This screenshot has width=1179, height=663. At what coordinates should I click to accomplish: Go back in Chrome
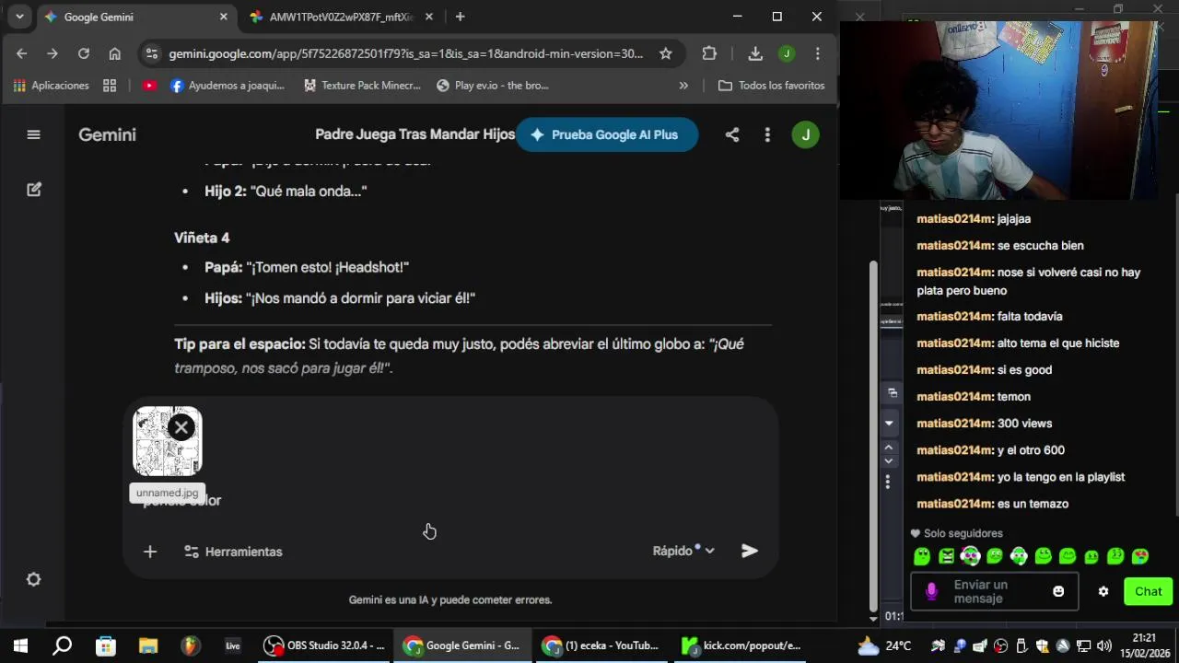pos(21,53)
